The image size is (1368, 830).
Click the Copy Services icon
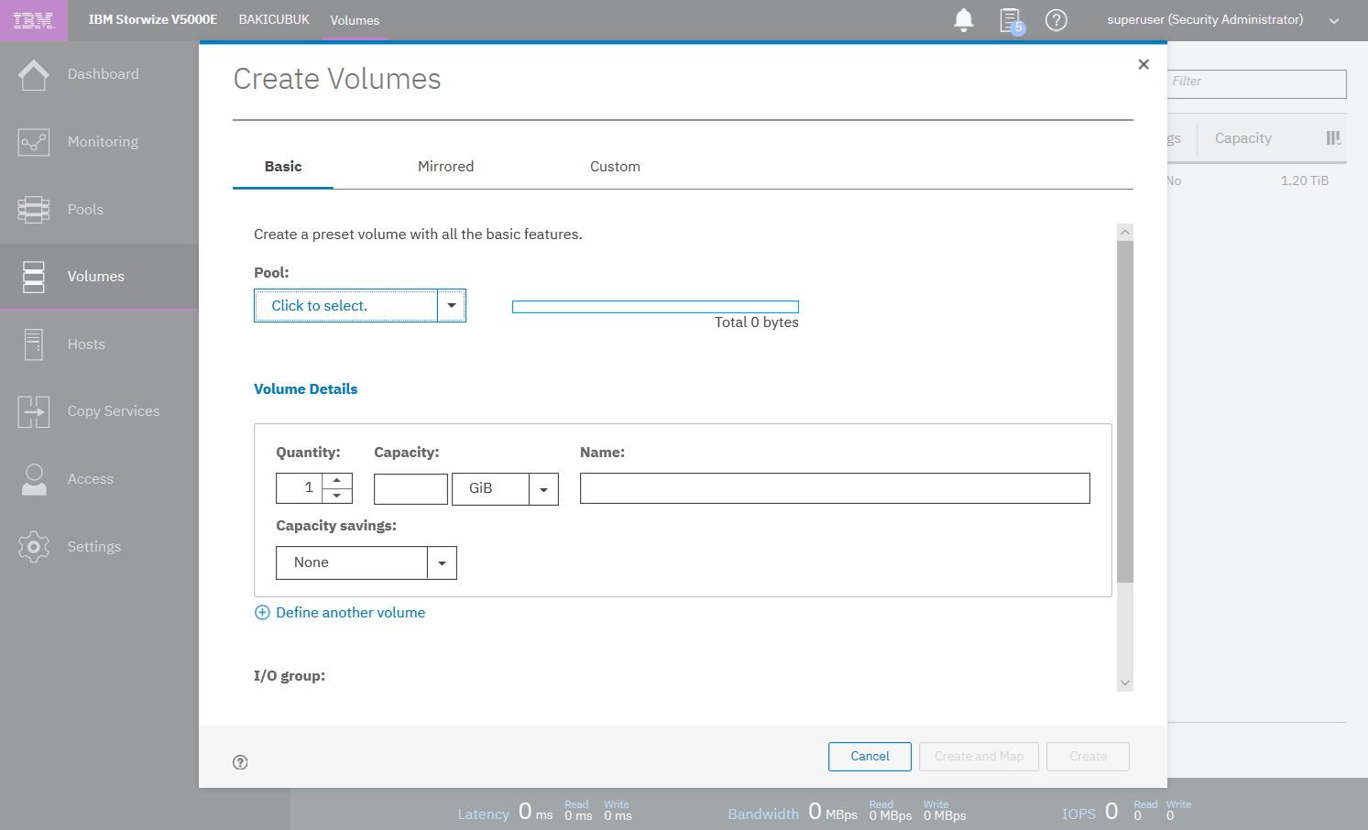pos(34,411)
